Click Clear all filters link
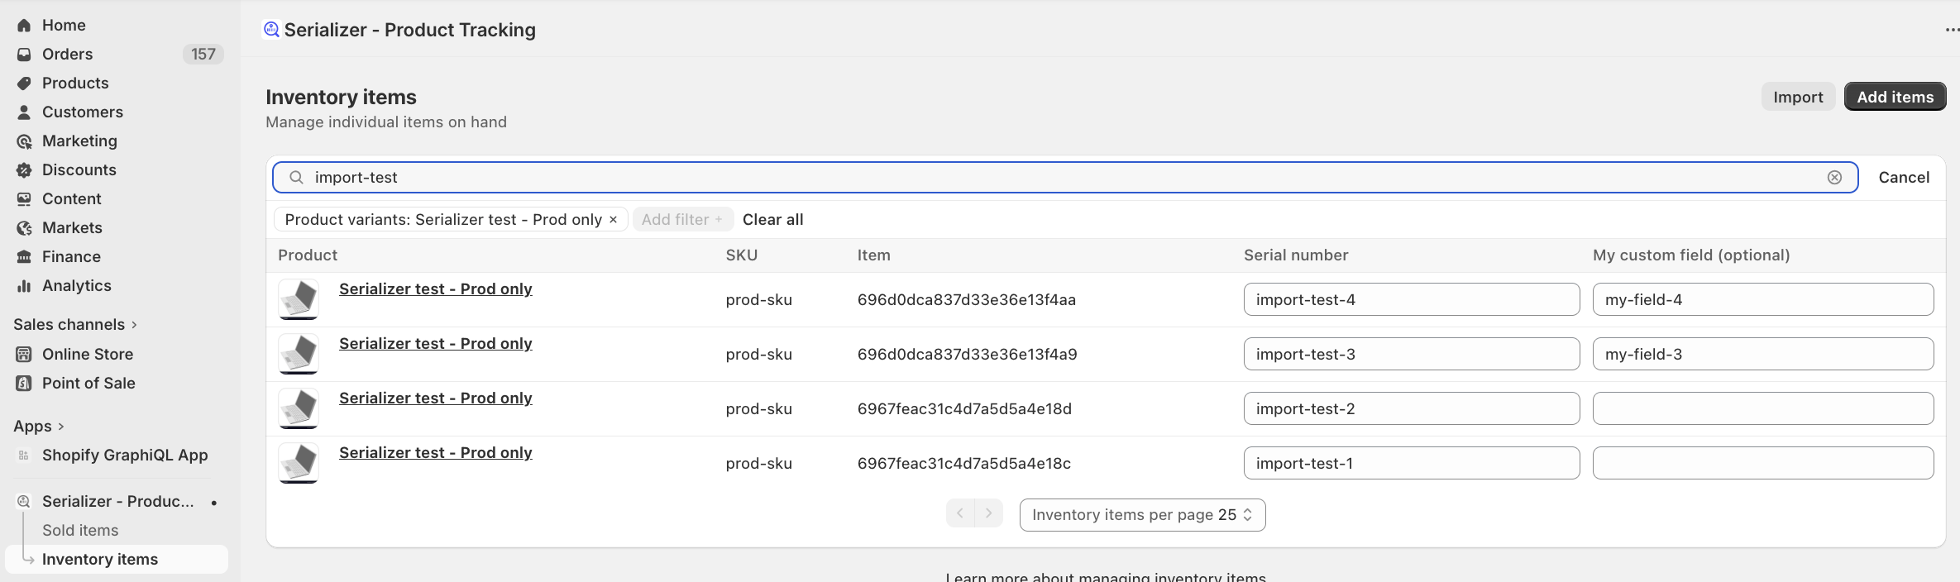The image size is (1960, 582). (x=772, y=220)
